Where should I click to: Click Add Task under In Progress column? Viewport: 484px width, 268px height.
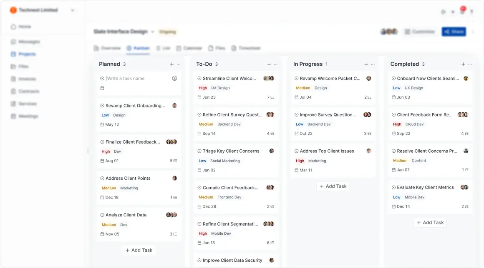[x=333, y=186]
